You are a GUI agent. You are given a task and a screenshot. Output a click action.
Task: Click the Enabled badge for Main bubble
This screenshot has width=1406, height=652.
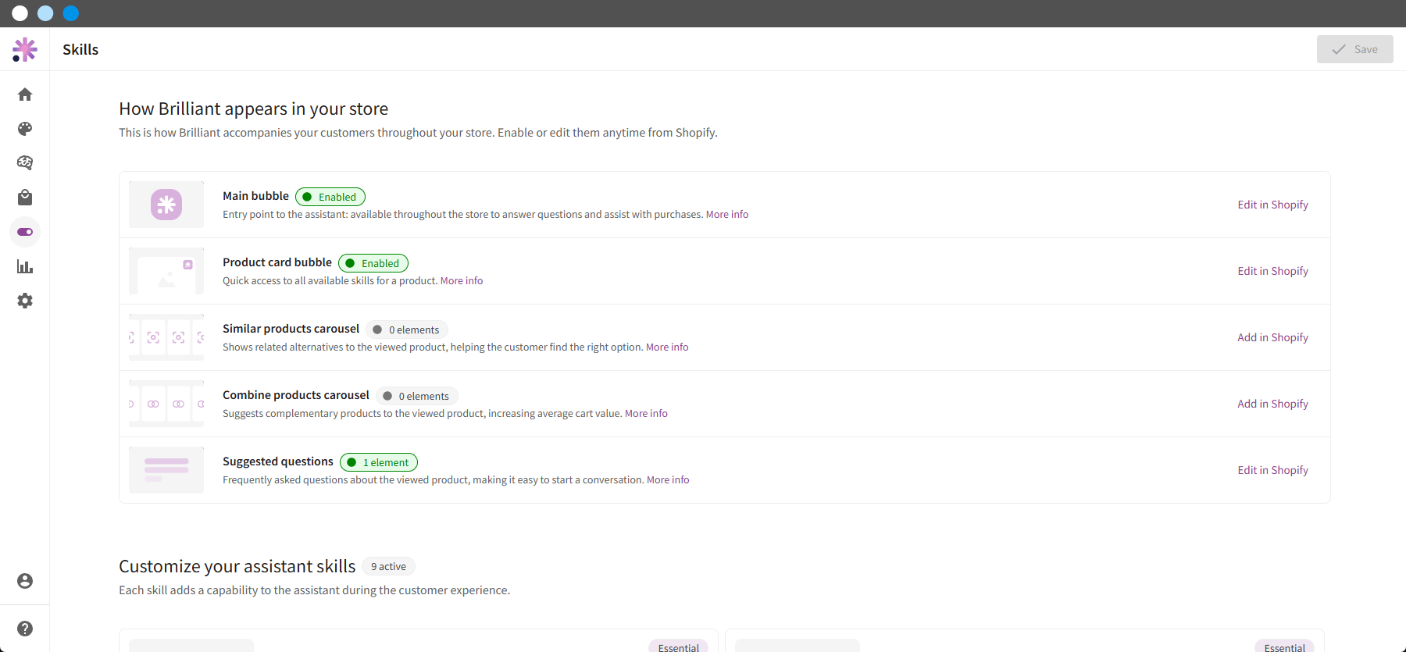(330, 197)
